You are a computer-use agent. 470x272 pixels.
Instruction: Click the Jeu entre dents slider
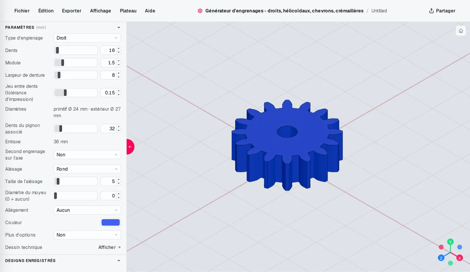pos(76,93)
